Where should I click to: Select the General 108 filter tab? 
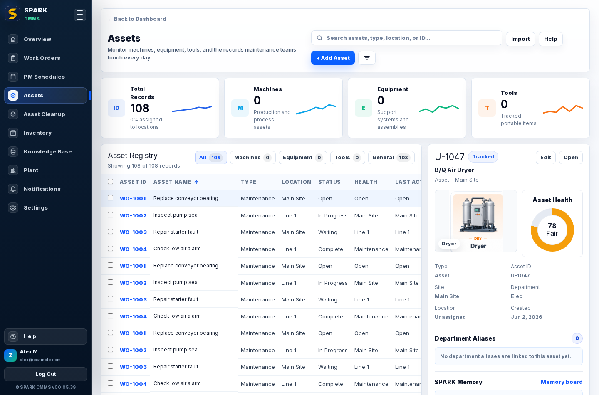pyautogui.click(x=391, y=158)
